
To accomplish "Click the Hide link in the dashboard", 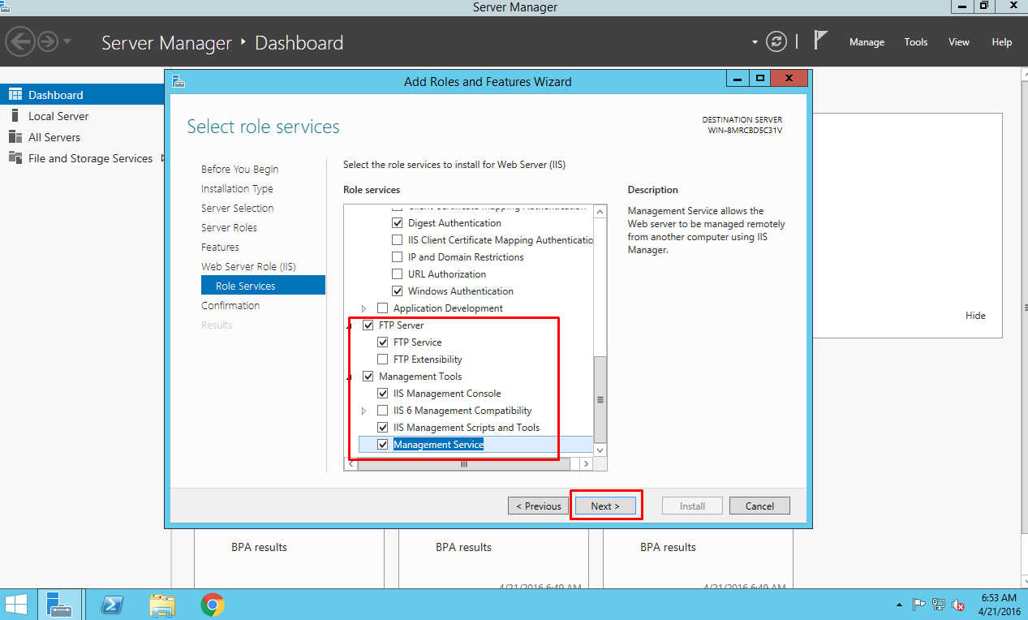I will pos(975,316).
